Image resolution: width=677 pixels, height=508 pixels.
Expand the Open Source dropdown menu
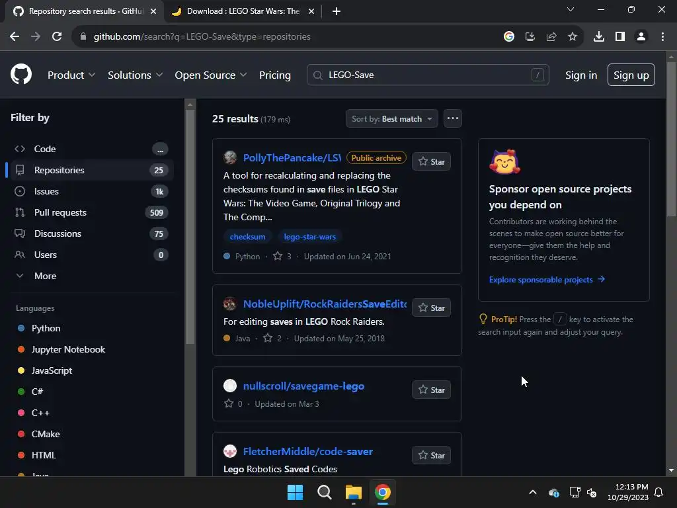tap(211, 75)
